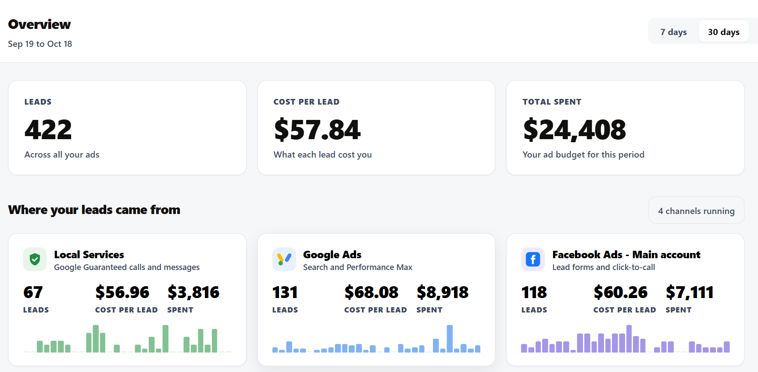Click the Where your leads came from heading

point(94,210)
